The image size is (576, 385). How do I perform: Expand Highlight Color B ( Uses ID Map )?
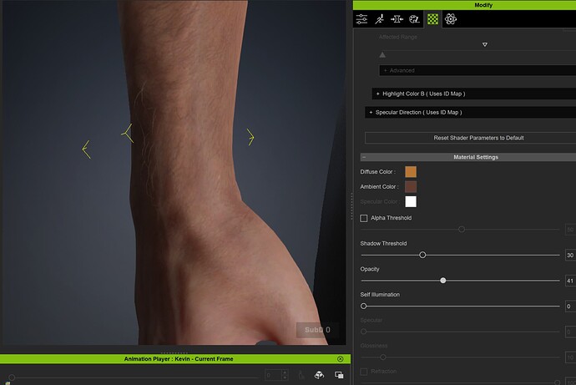point(474,94)
